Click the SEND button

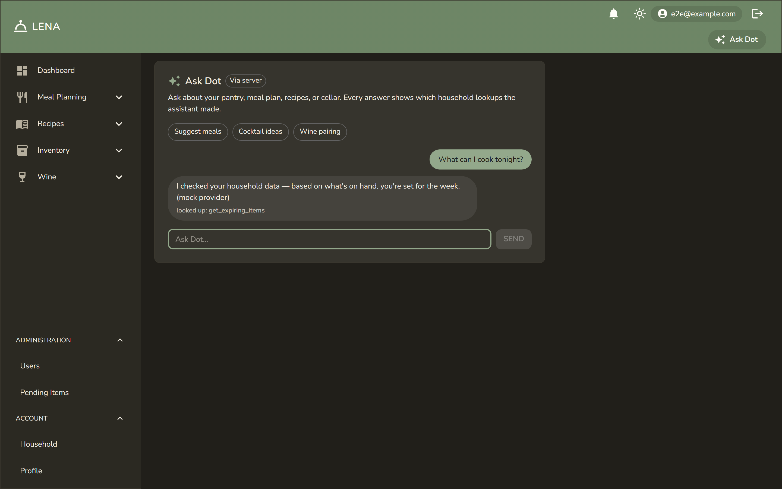click(x=513, y=239)
